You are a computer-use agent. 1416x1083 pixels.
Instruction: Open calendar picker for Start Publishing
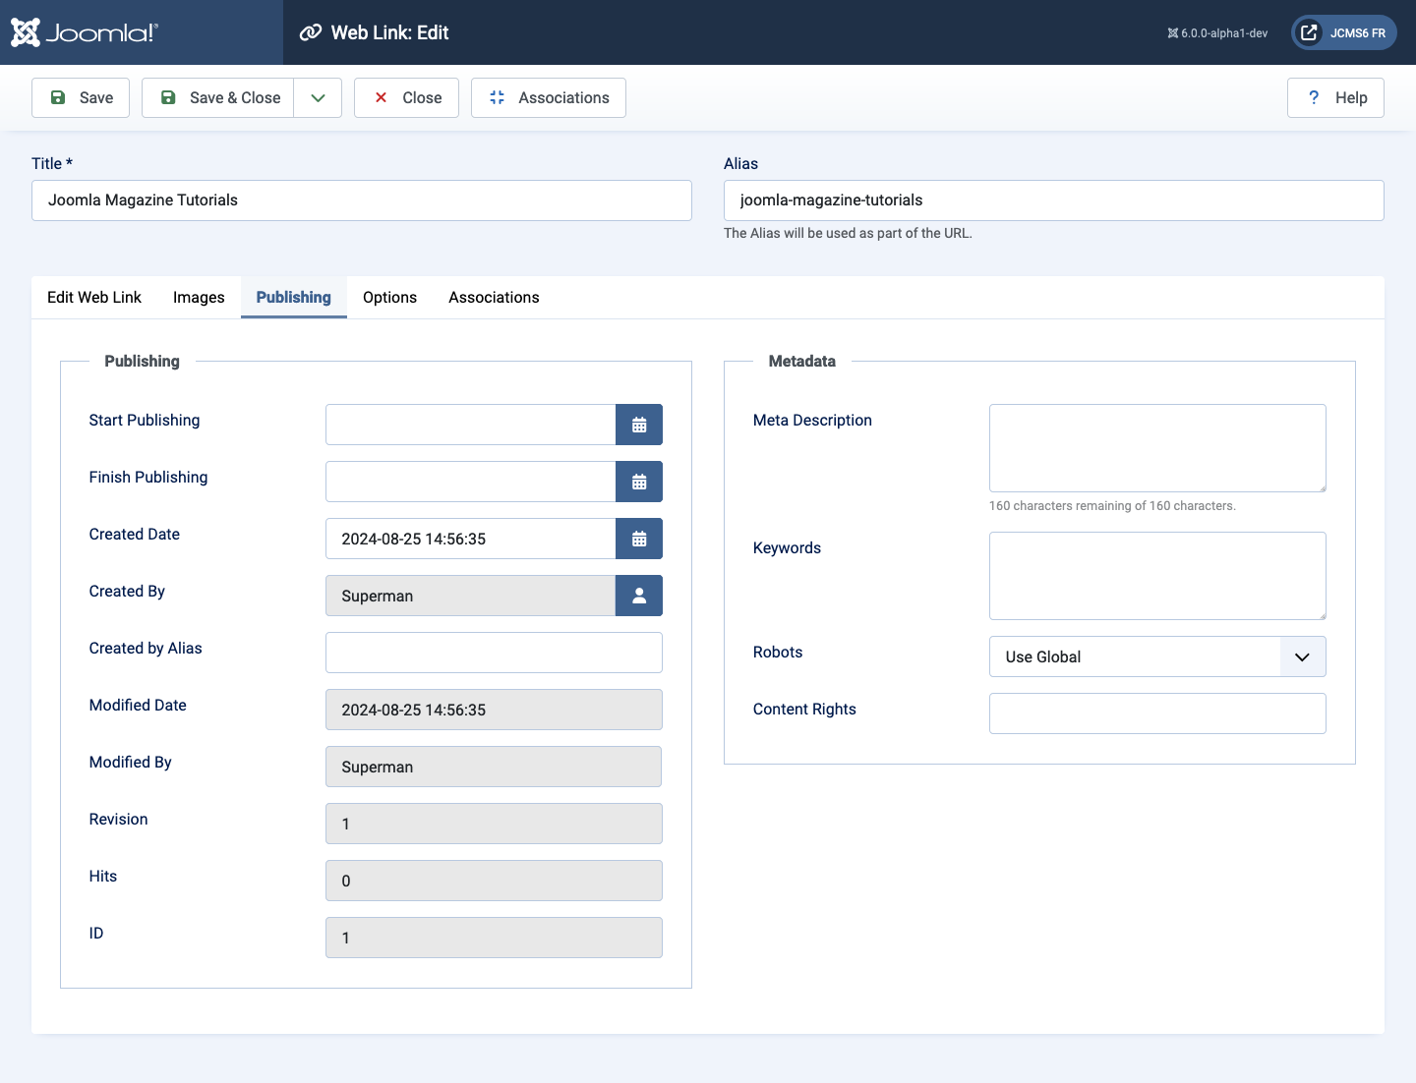tap(639, 425)
